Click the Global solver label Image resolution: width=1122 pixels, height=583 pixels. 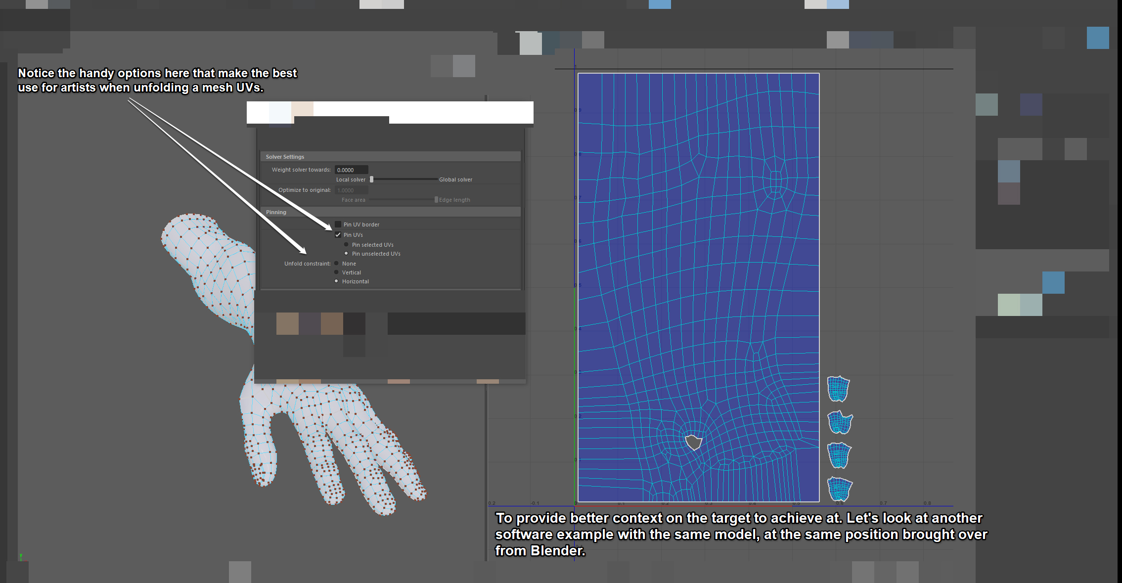(455, 179)
